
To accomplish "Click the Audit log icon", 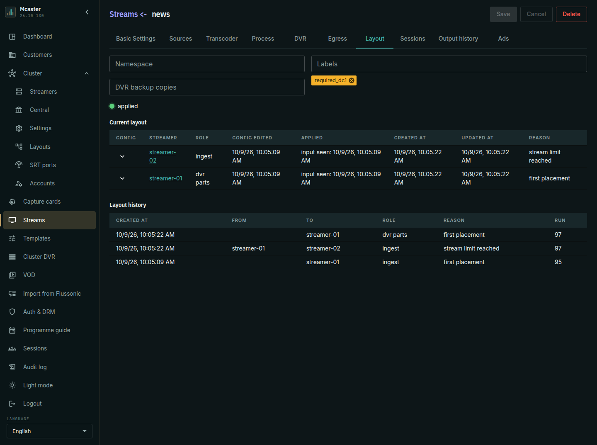I will (x=12, y=367).
